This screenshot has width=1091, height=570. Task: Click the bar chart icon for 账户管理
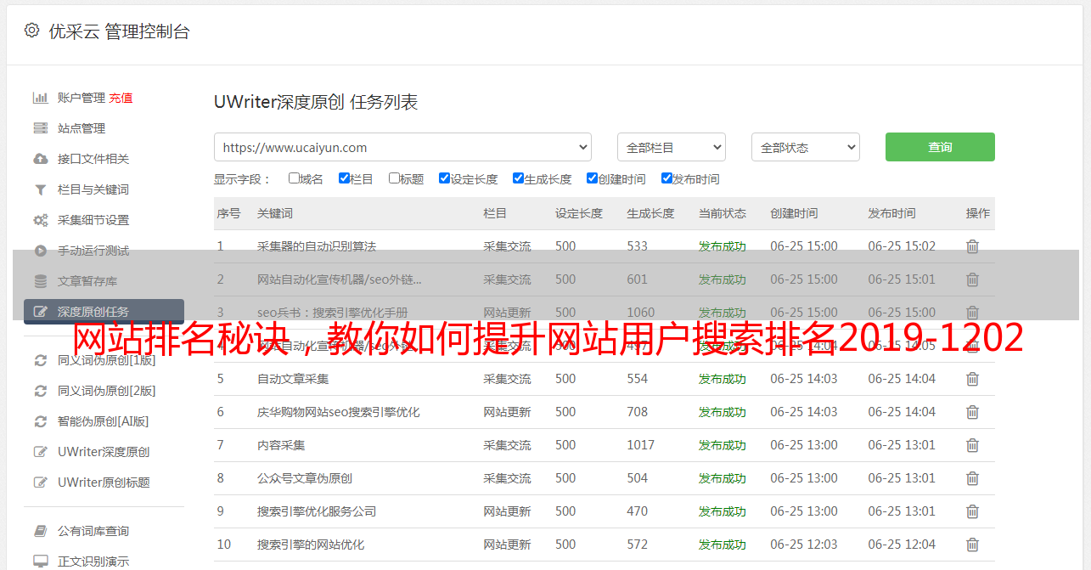coord(40,98)
